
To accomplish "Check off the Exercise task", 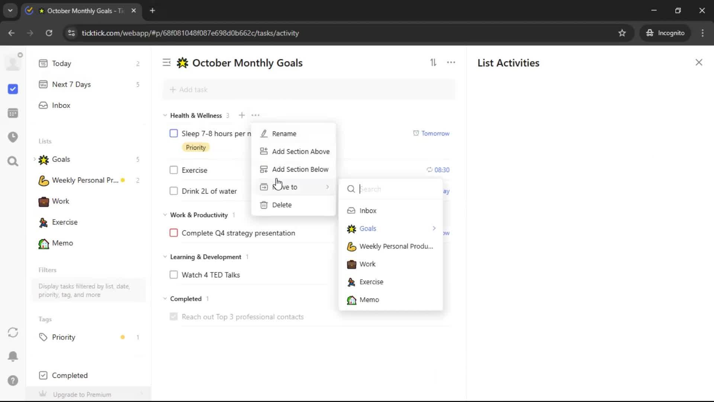I will coord(174,170).
